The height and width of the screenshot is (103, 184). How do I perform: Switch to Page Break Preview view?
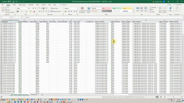[165, 97]
